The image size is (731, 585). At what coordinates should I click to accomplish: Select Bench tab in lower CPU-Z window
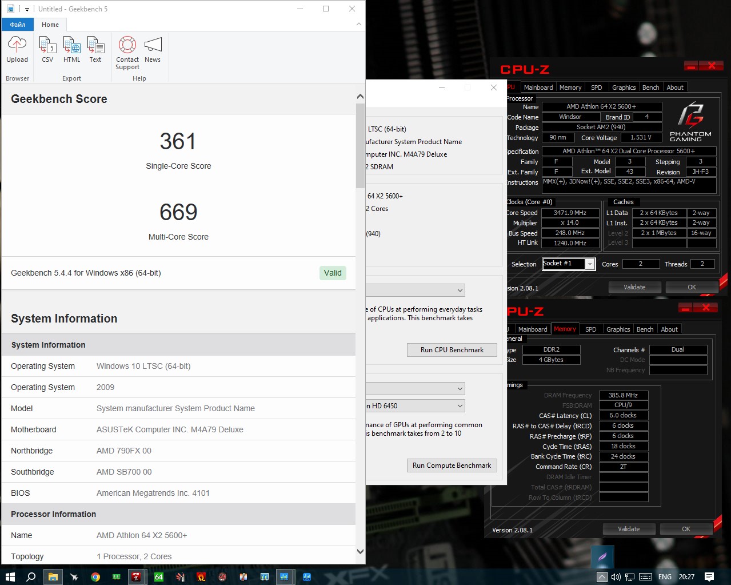tap(645, 329)
